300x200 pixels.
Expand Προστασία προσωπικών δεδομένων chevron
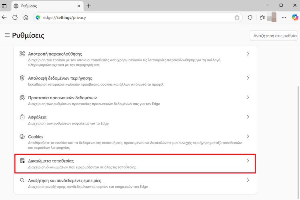(x=248, y=98)
